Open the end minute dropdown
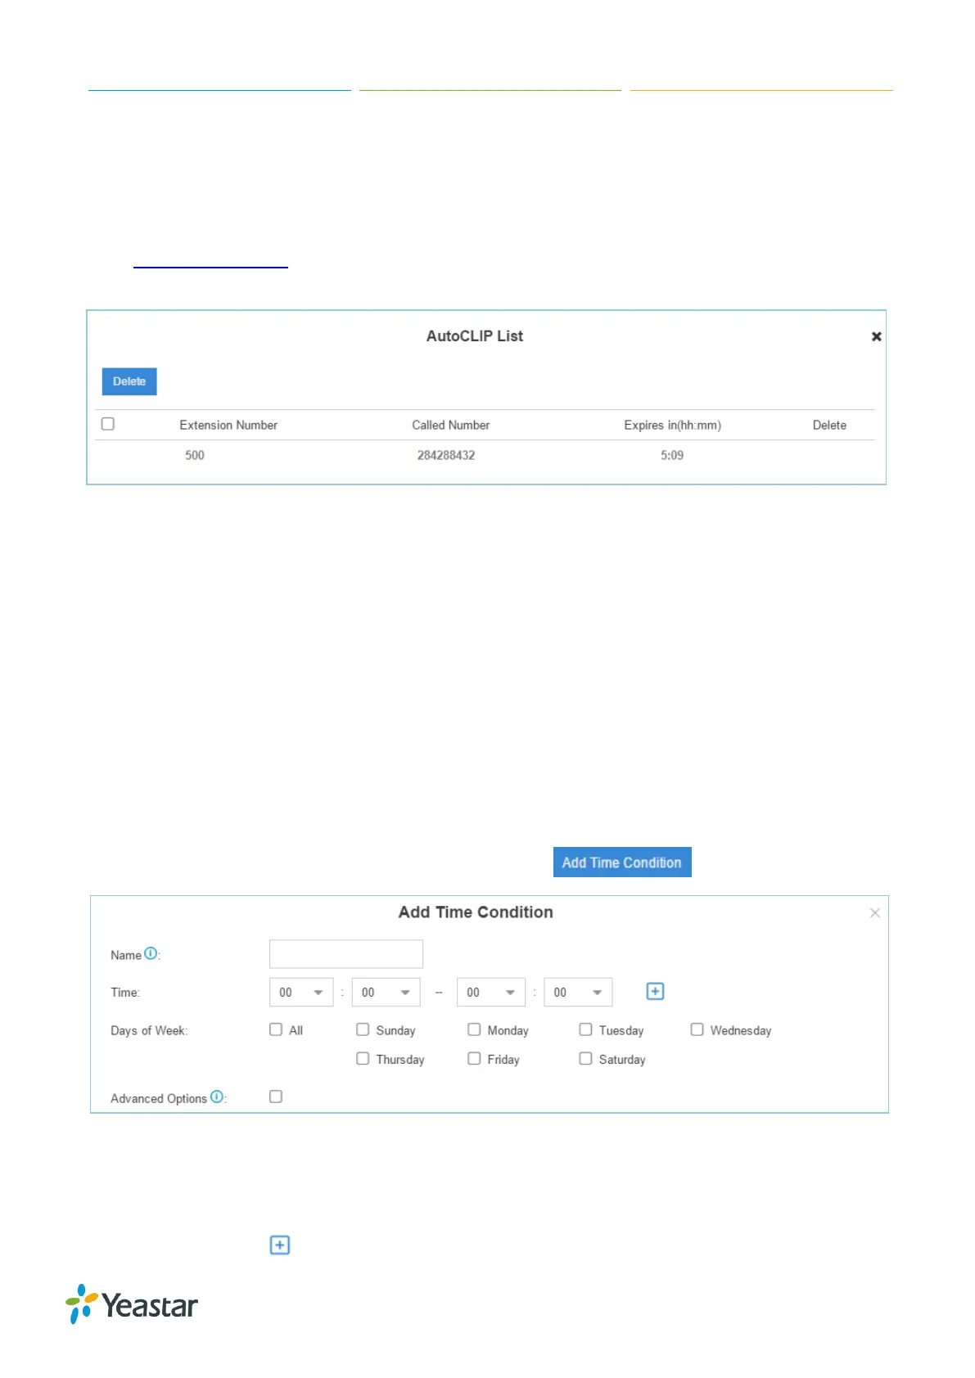 click(x=578, y=993)
